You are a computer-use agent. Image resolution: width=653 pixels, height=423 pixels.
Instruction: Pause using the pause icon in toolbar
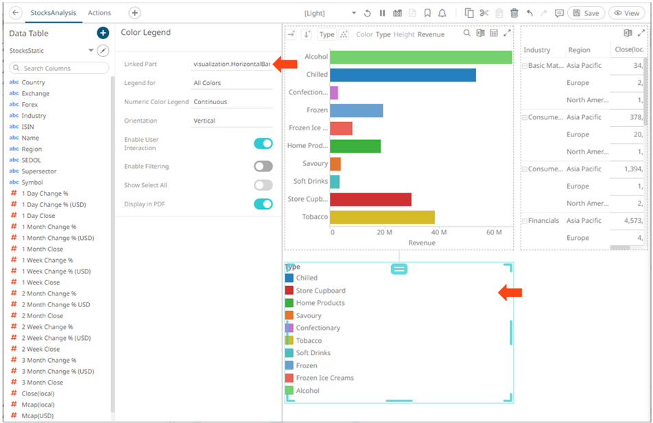pos(382,13)
